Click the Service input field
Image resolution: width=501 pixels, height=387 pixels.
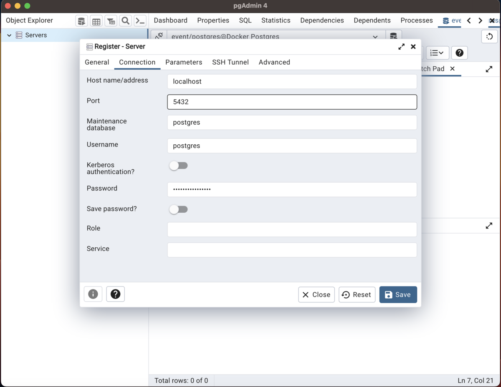tap(292, 250)
